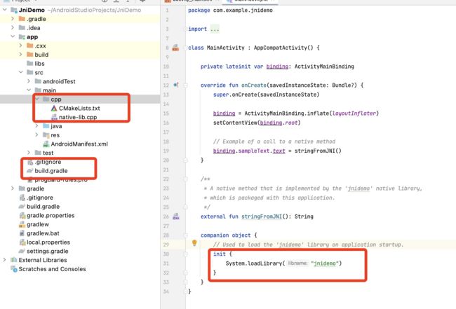
Task: Click the orange .cxx folder icon
Action: pos(29,46)
